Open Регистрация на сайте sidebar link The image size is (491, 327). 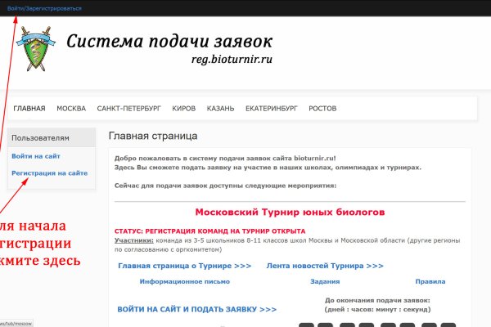(49, 173)
